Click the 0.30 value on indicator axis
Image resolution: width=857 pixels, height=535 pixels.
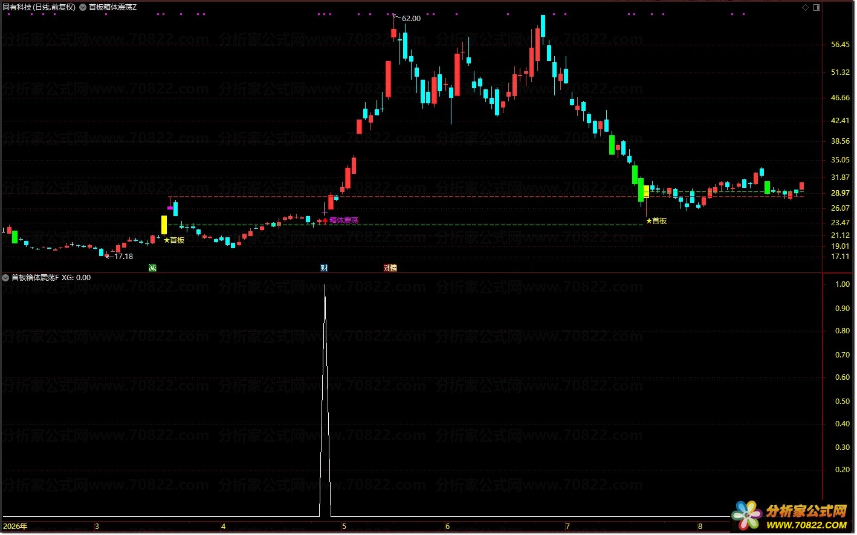842,447
